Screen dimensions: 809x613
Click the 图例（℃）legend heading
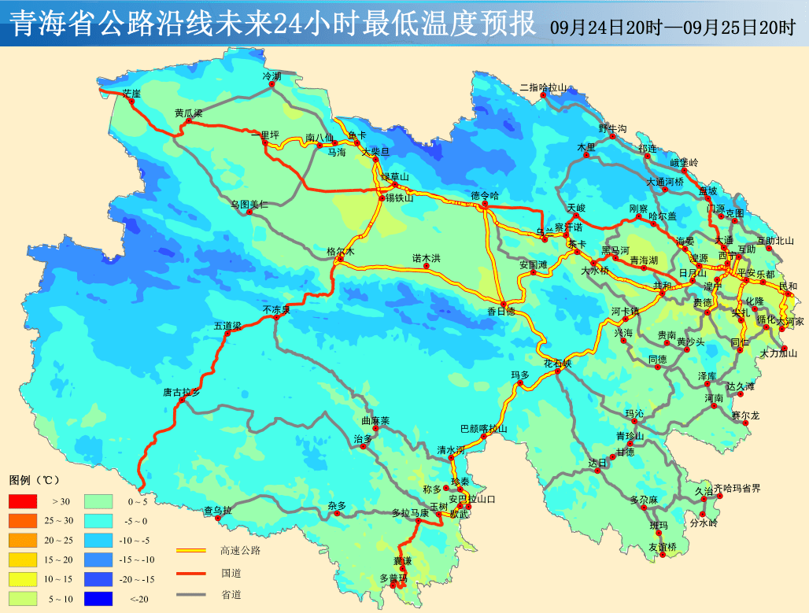tap(34, 480)
